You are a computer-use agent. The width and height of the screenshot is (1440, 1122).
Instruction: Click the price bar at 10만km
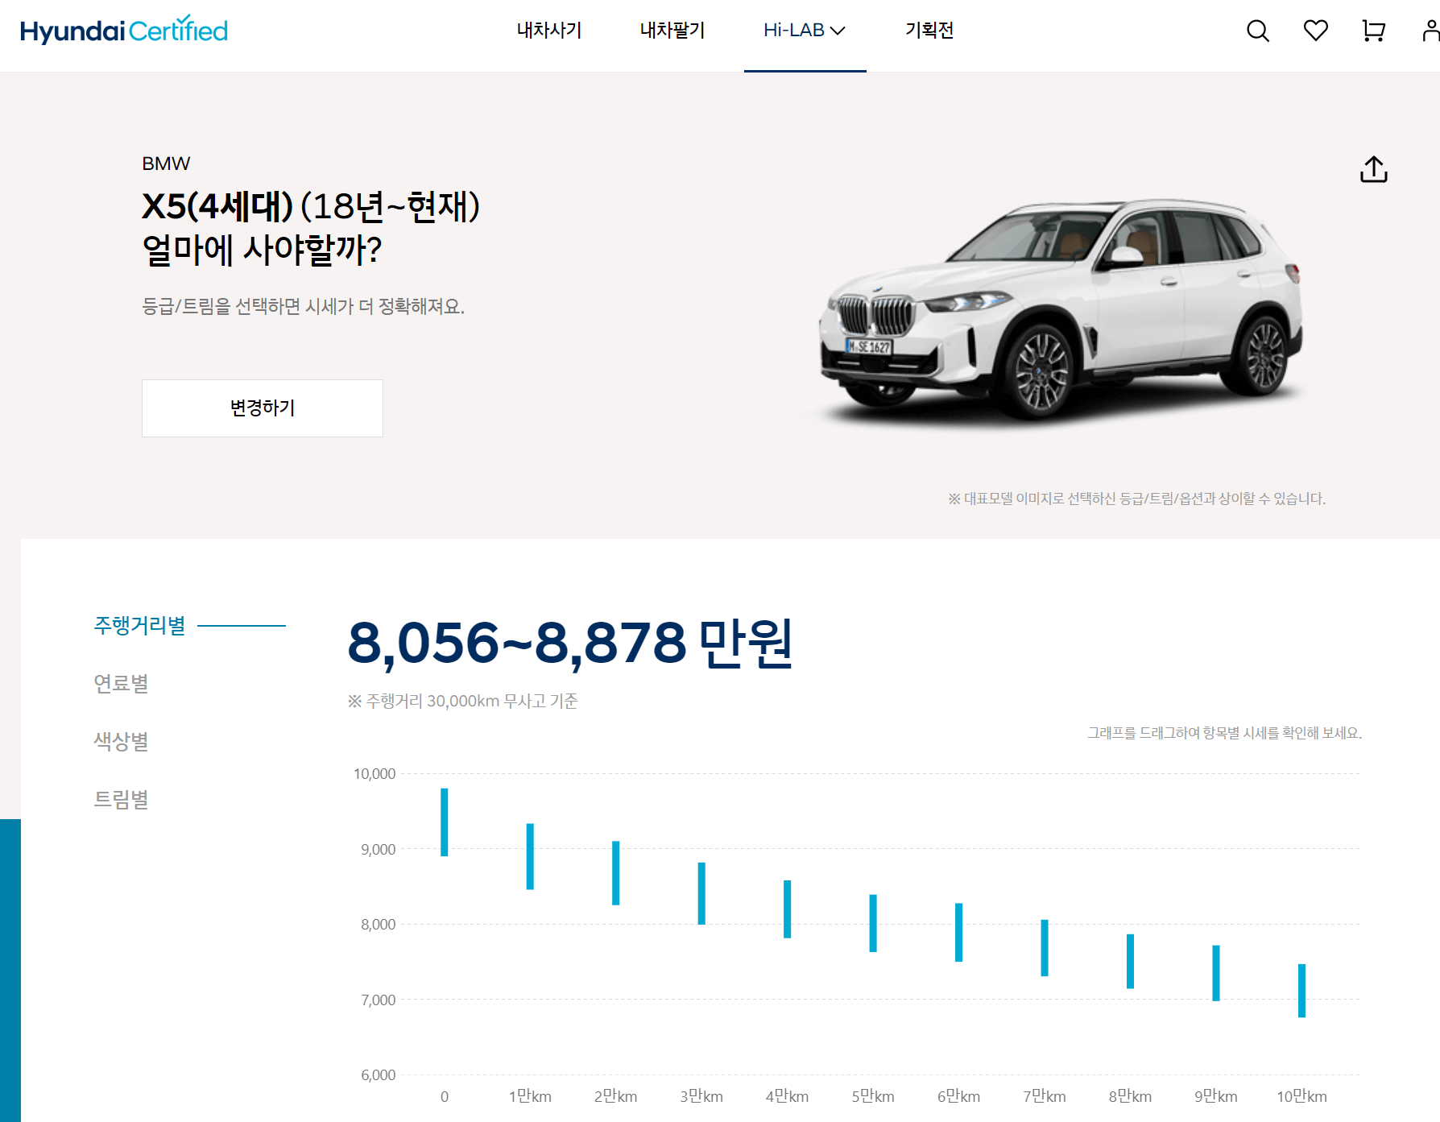pyautogui.click(x=1302, y=991)
